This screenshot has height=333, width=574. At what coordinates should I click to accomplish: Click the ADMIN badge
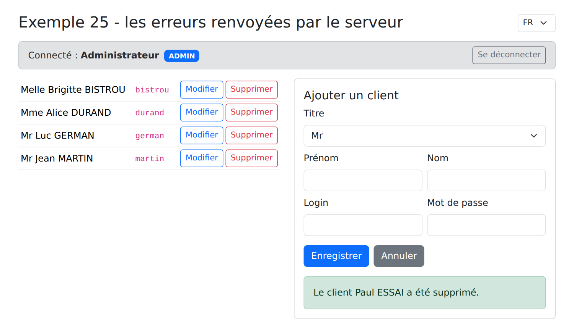point(181,56)
